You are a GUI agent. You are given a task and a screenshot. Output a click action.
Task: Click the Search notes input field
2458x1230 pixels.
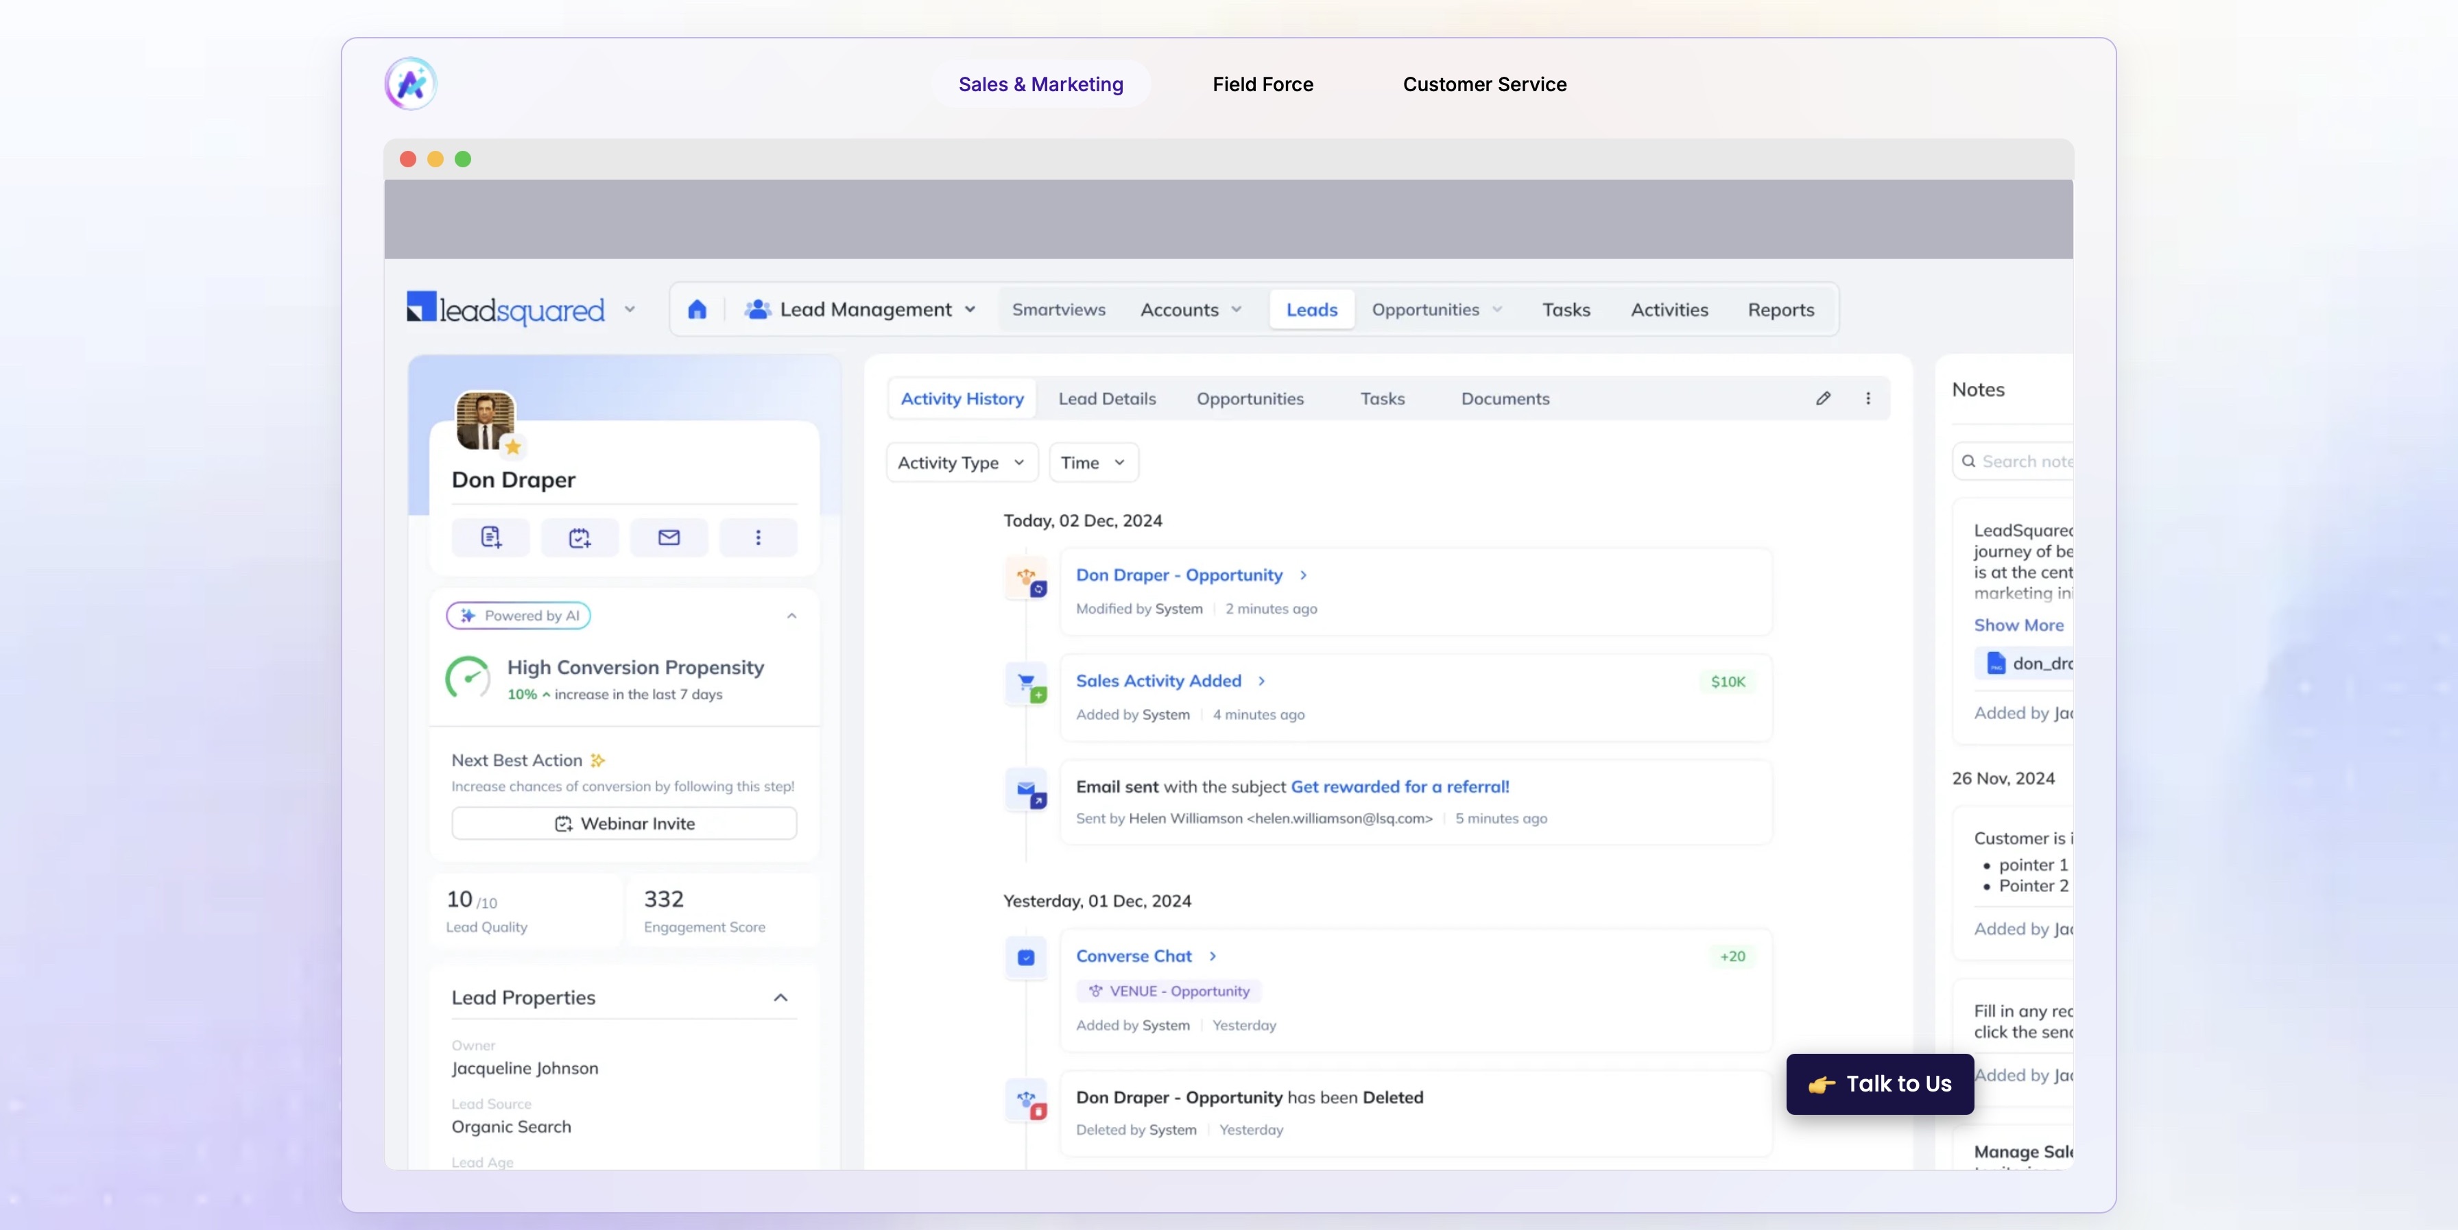(2023, 462)
